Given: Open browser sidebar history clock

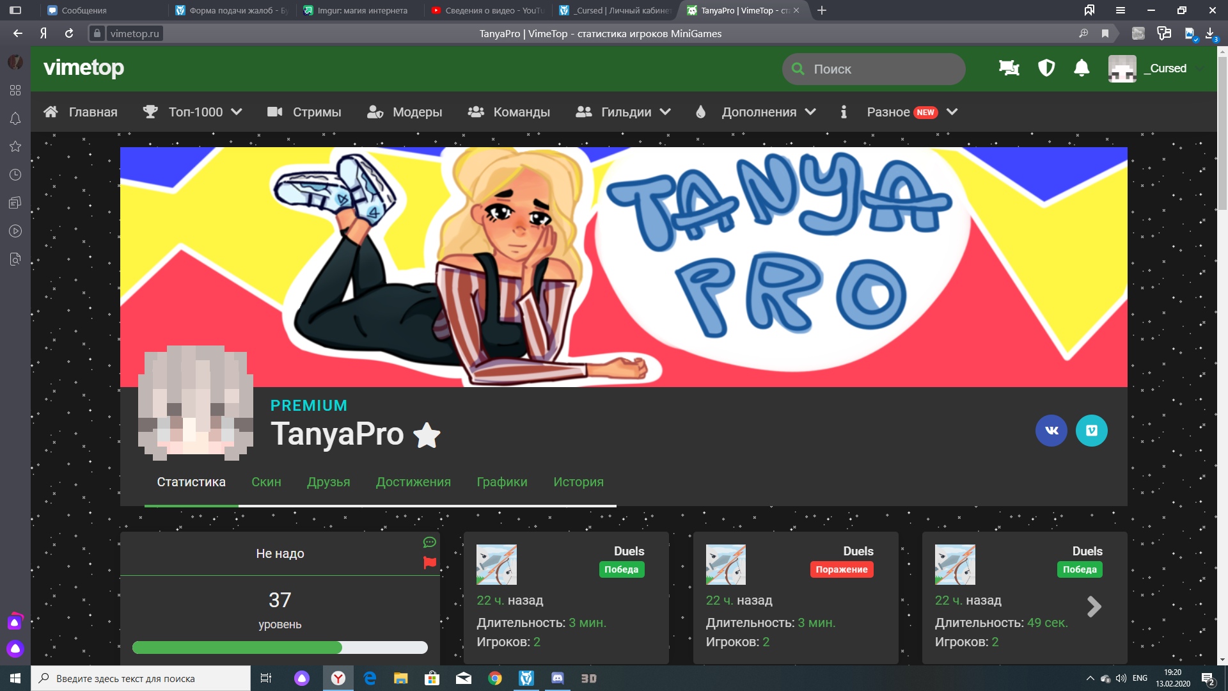Looking at the screenshot, I should (x=15, y=175).
